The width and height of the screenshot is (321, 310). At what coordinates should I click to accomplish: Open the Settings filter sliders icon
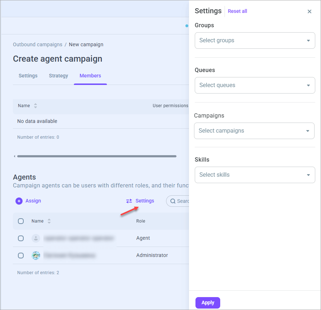[129, 201]
